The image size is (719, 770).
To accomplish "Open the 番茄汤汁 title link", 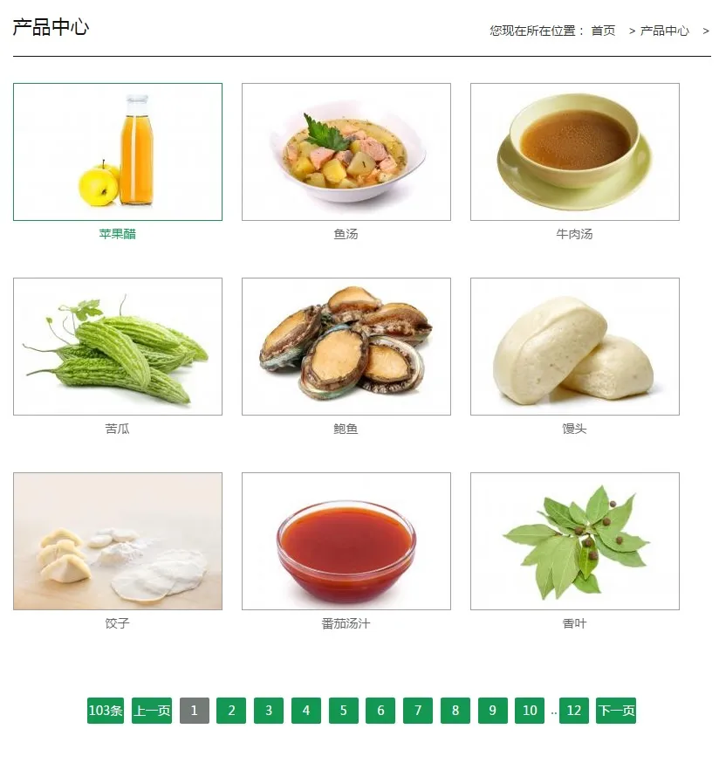I will (346, 623).
